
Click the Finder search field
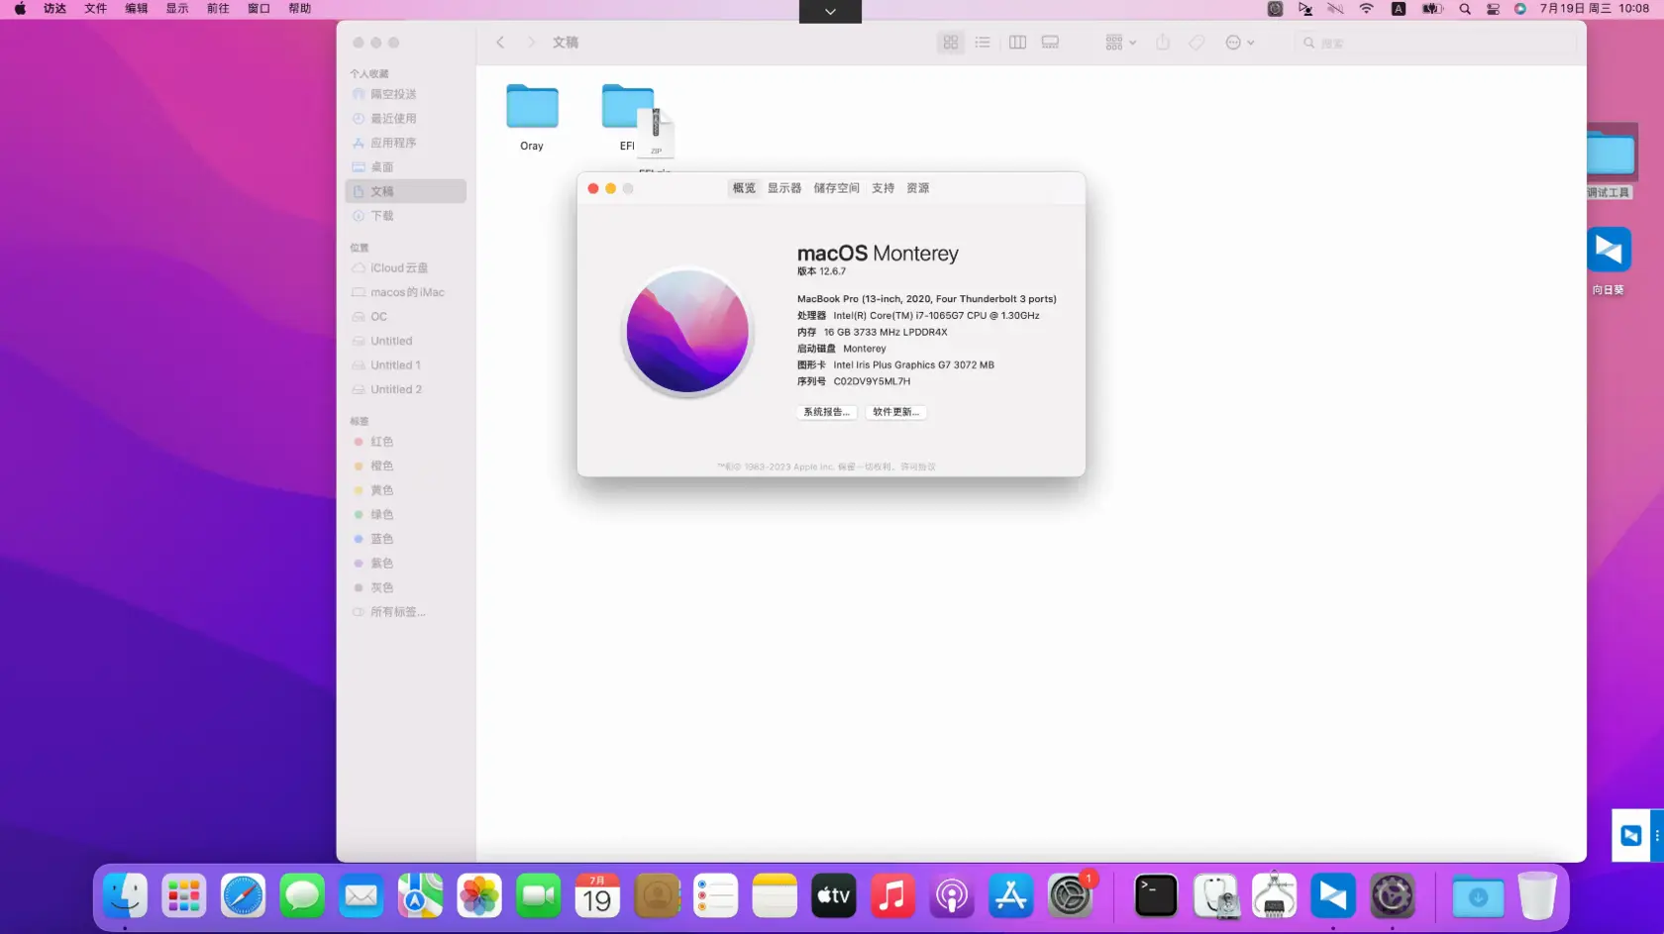click(1436, 43)
